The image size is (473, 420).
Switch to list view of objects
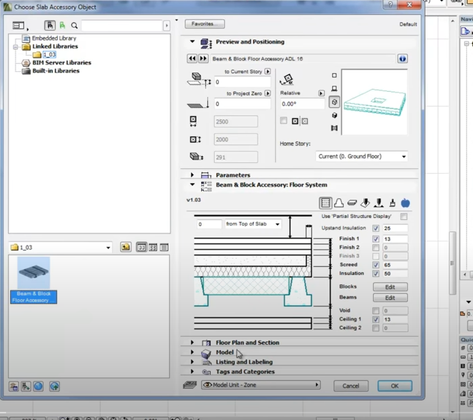tap(165, 247)
